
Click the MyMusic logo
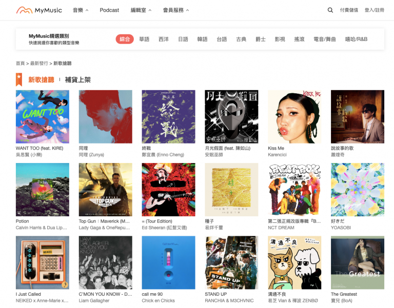click(x=39, y=10)
